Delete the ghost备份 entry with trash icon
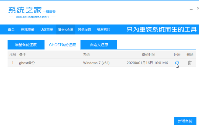 coord(190,63)
